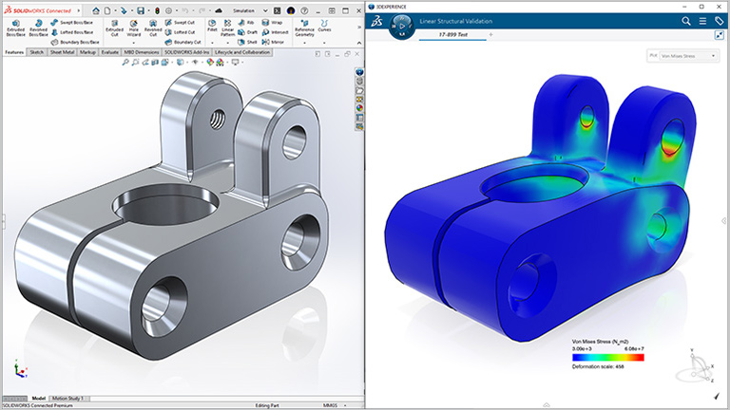Open the Von Mises Stress plot dropdown

click(682, 56)
